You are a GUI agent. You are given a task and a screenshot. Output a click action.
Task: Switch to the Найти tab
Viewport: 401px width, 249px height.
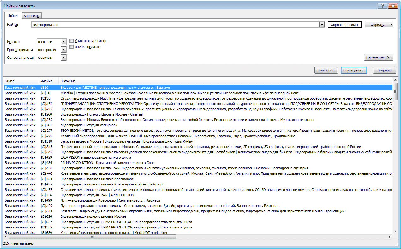[13, 15]
